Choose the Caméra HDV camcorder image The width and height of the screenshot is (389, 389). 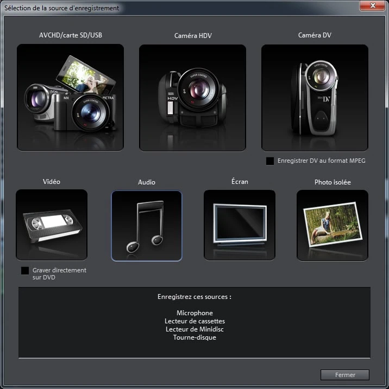click(x=192, y=98)
